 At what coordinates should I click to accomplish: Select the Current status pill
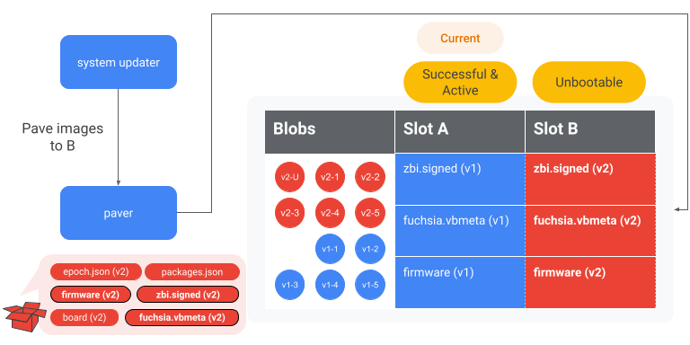(x=460, y=39)
